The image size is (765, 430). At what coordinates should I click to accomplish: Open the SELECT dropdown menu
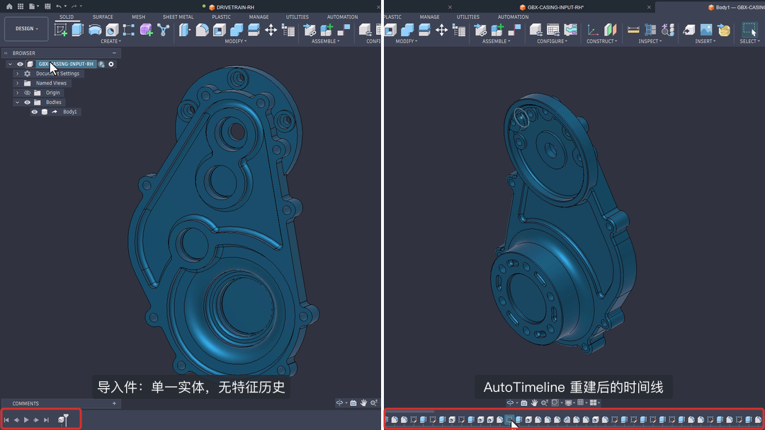click(x=749, y=42)
